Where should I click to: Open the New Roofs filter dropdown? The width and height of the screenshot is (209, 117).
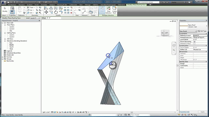point(188,31)
